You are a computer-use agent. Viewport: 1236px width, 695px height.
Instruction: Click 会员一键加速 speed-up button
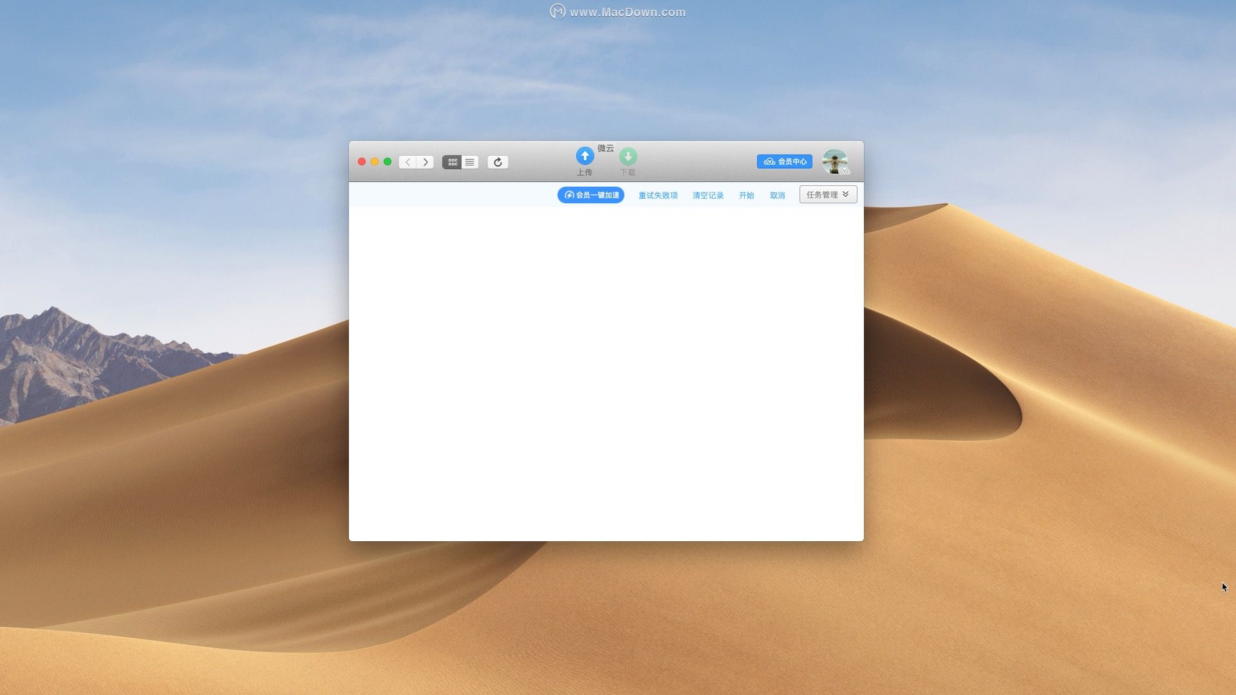coord(590,195)
